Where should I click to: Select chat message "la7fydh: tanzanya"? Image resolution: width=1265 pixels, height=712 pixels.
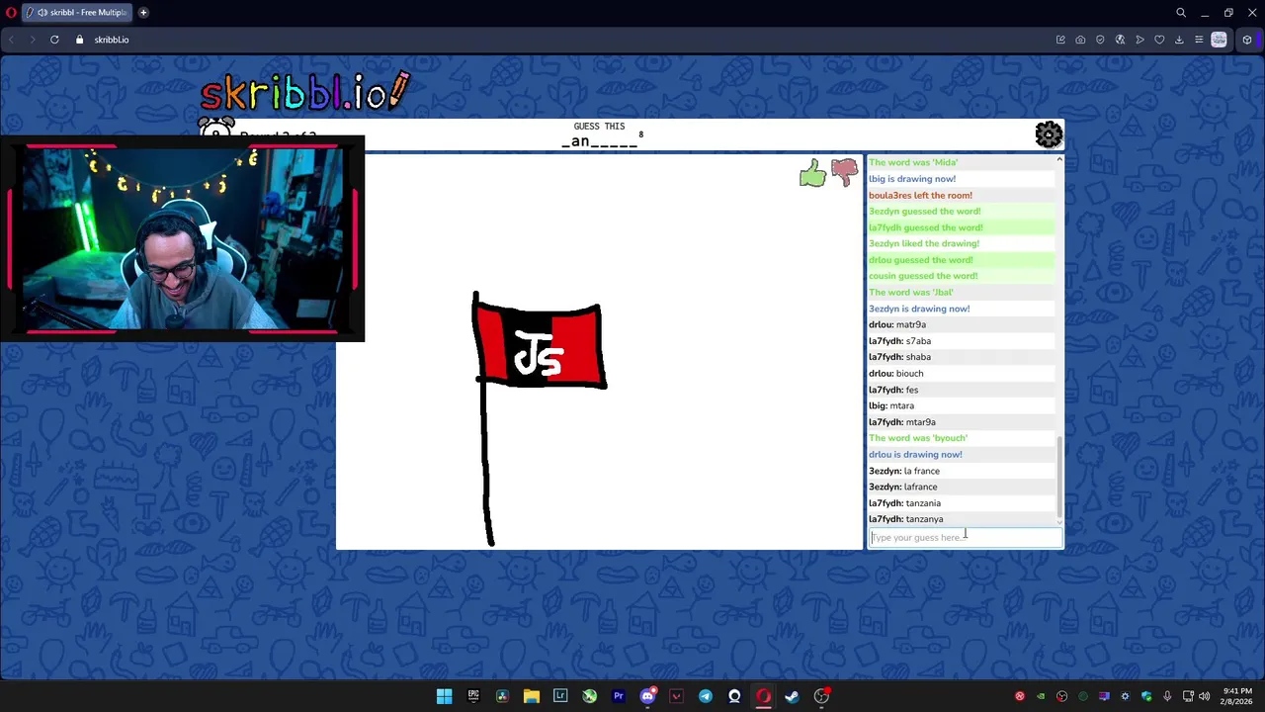(x=905, y=519)
